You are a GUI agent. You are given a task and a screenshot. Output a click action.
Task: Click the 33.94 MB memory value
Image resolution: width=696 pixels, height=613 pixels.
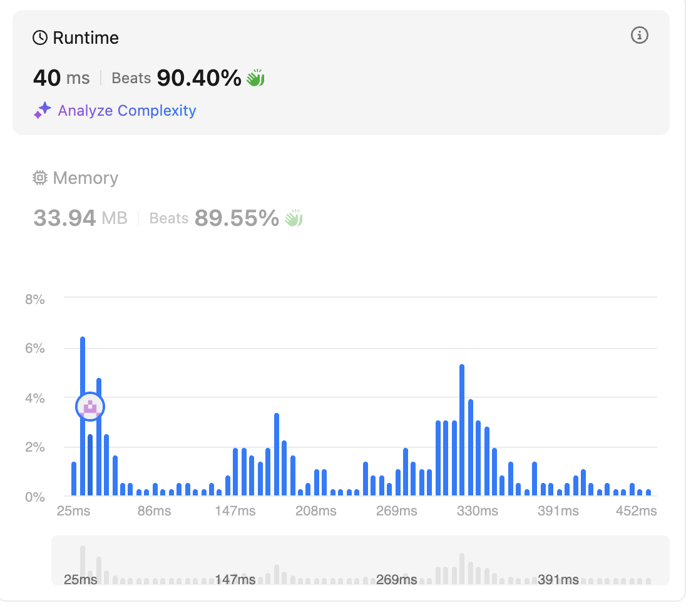pos(80,218)
